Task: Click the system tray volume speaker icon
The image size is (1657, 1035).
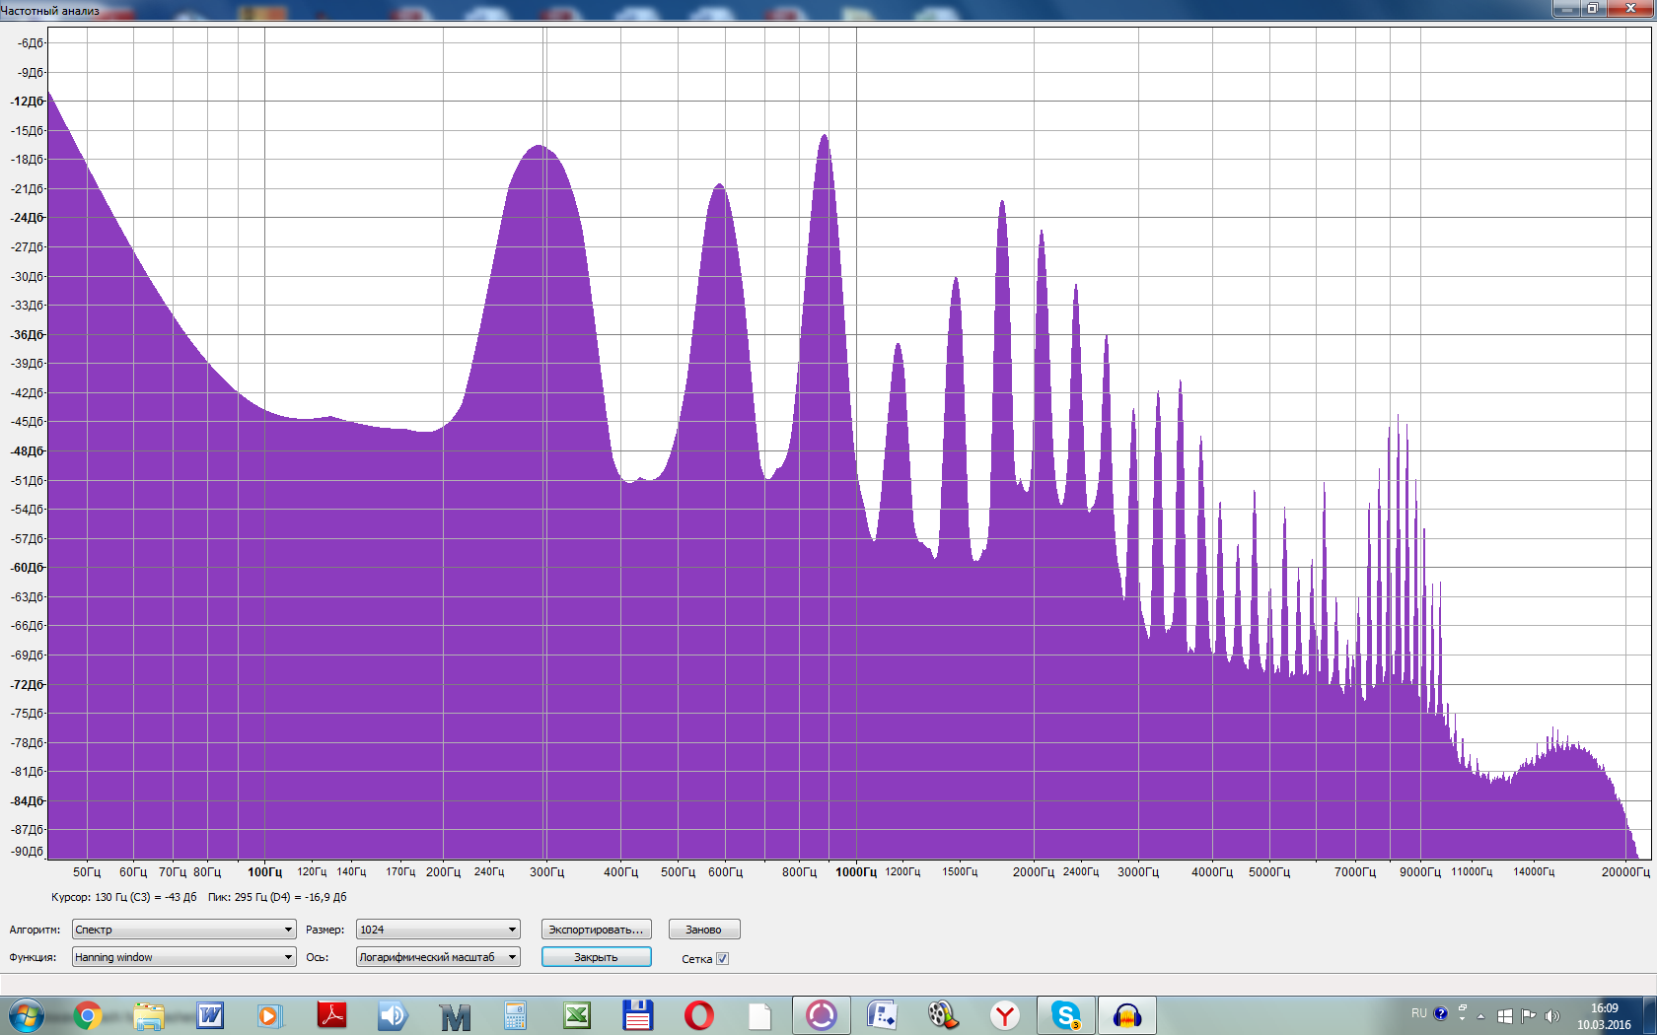Action: [1551, 1015]
